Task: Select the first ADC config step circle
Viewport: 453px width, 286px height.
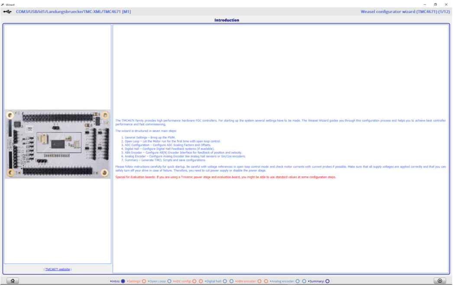Action: [x=194, y=281]
